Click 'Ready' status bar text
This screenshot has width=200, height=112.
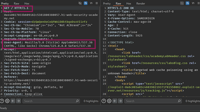tap(3, 108)
